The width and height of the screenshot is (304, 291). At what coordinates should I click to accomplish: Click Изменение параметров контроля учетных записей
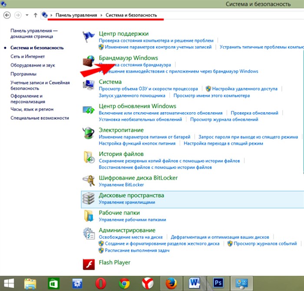tap(158, 47)
